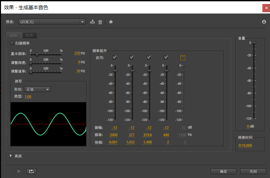This screenshot has width=270, height=178.
Task: Click the multiplier value 2
Action: 168,142
